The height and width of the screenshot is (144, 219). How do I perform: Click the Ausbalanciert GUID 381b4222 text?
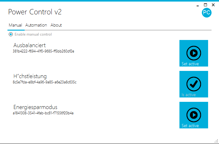pyautogui.click(x=43, y=51)
